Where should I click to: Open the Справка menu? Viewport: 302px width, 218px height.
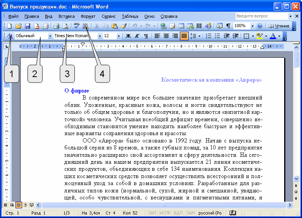(169, 16)
